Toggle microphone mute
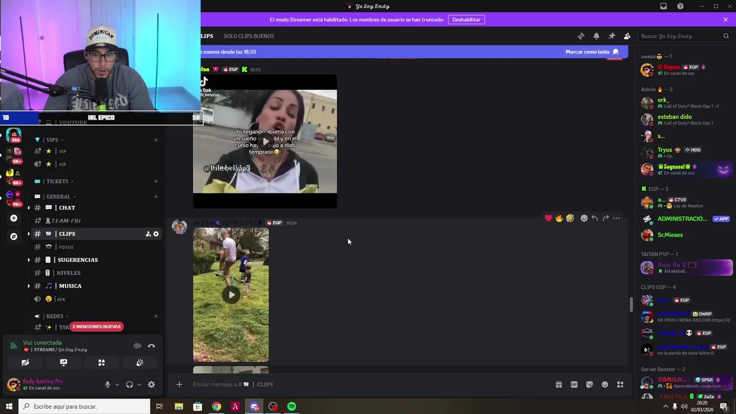This screenshot has height=414, width=736. click(108, 385)
